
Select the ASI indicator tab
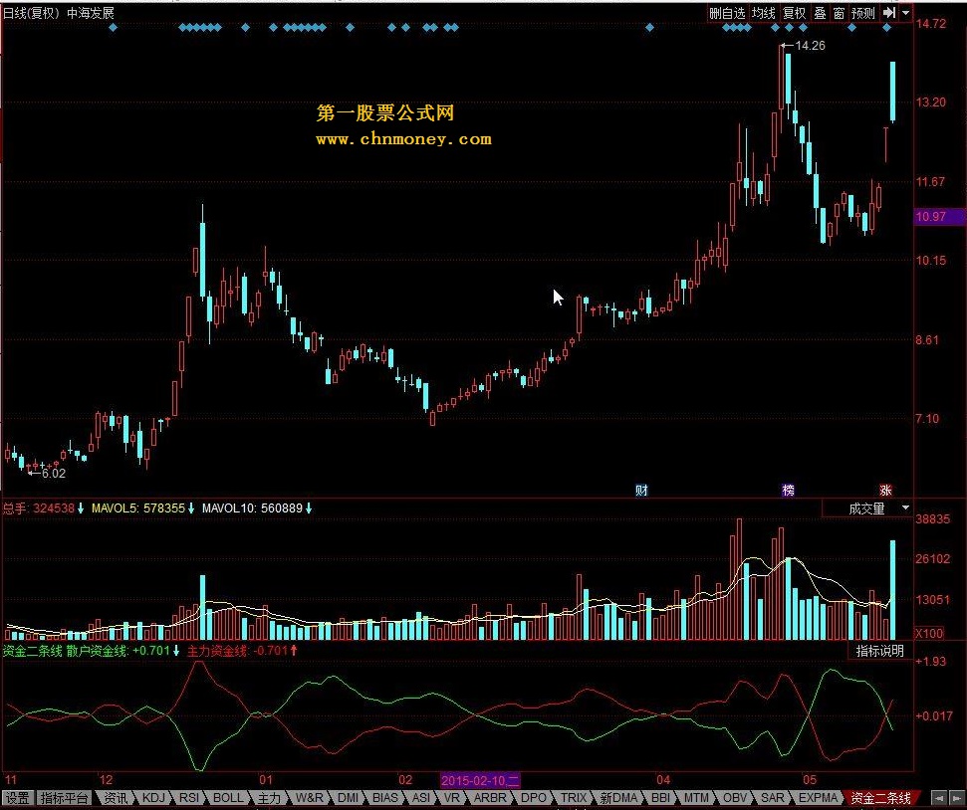421,798
